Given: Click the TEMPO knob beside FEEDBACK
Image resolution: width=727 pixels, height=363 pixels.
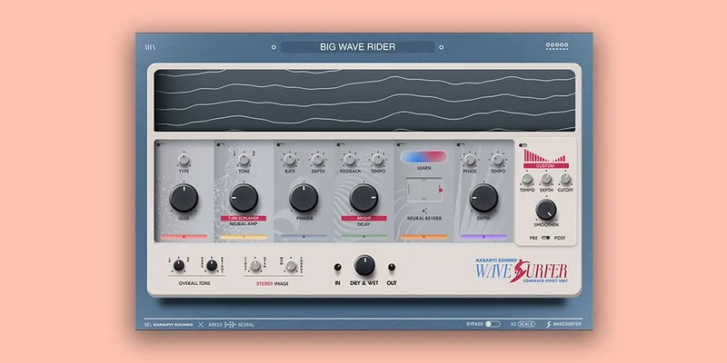Looking at the screenshot, I should point(378,161).
